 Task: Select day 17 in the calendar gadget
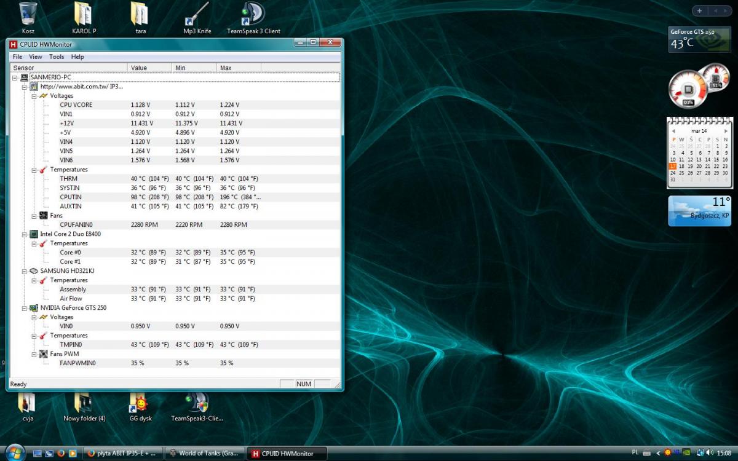coord(673,166)
